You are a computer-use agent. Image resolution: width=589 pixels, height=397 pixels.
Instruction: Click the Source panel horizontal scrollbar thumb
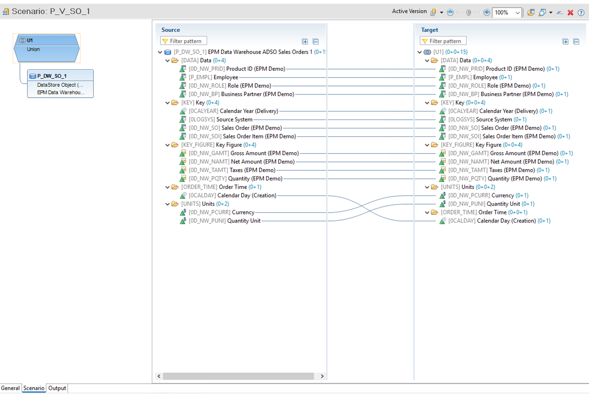tap(239, 376)
